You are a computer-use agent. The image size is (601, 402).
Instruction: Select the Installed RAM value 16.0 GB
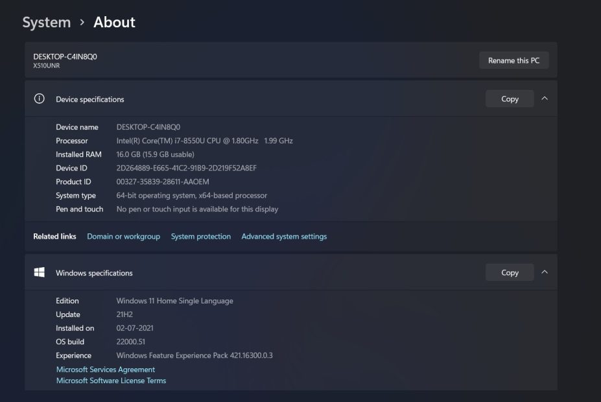pyautogui.click(x=155, y=154)
